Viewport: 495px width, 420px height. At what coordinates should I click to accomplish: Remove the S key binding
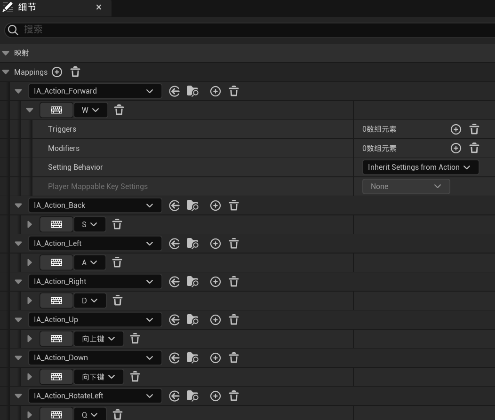pos(117,224)
